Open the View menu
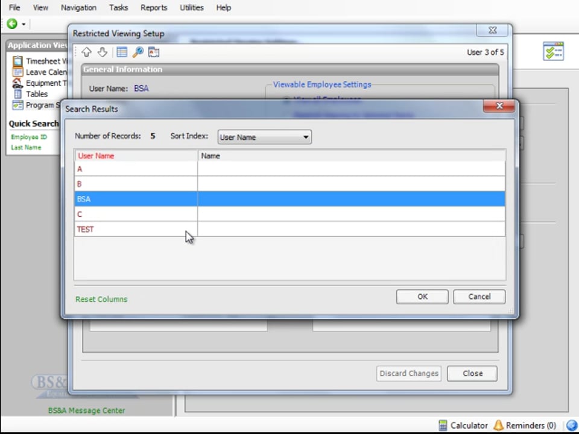Screen dimensions: 579x434 pyautogui.click(x=40, y=7)
